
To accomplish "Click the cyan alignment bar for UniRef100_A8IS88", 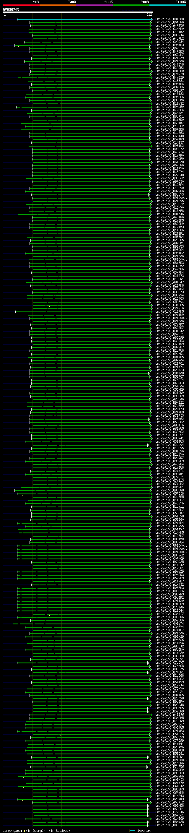I will tap(85, 20).
